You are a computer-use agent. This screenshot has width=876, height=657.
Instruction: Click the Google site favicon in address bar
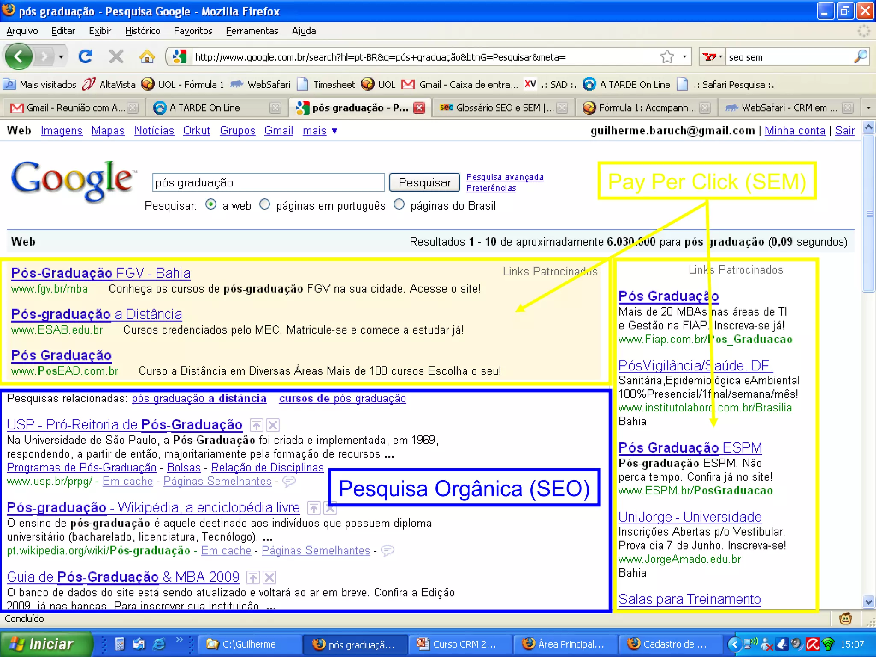(x=179, y=57)
